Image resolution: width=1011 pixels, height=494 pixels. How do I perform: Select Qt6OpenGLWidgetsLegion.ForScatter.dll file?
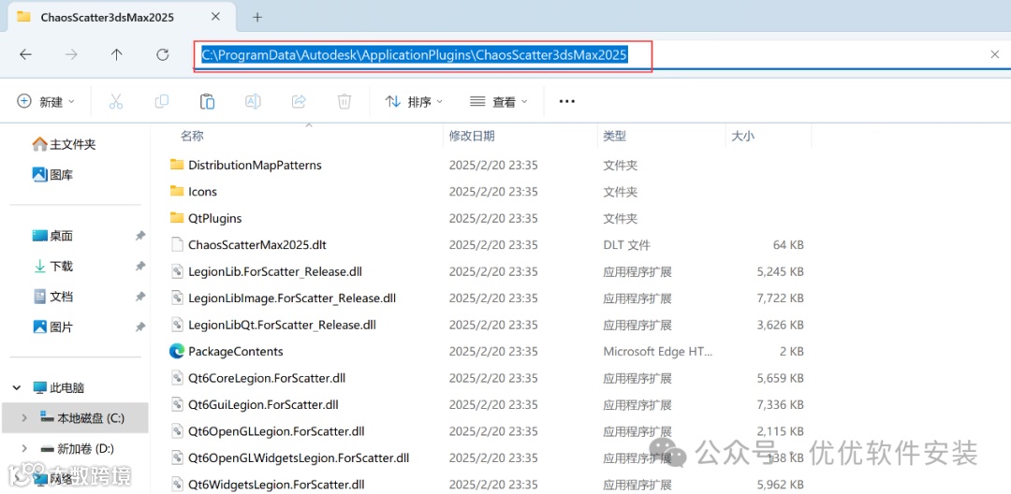click(x=299, y=458)
